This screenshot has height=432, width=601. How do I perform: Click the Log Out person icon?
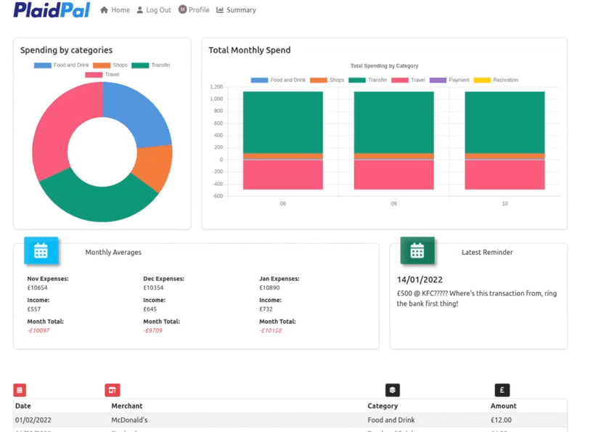(140, 10)
